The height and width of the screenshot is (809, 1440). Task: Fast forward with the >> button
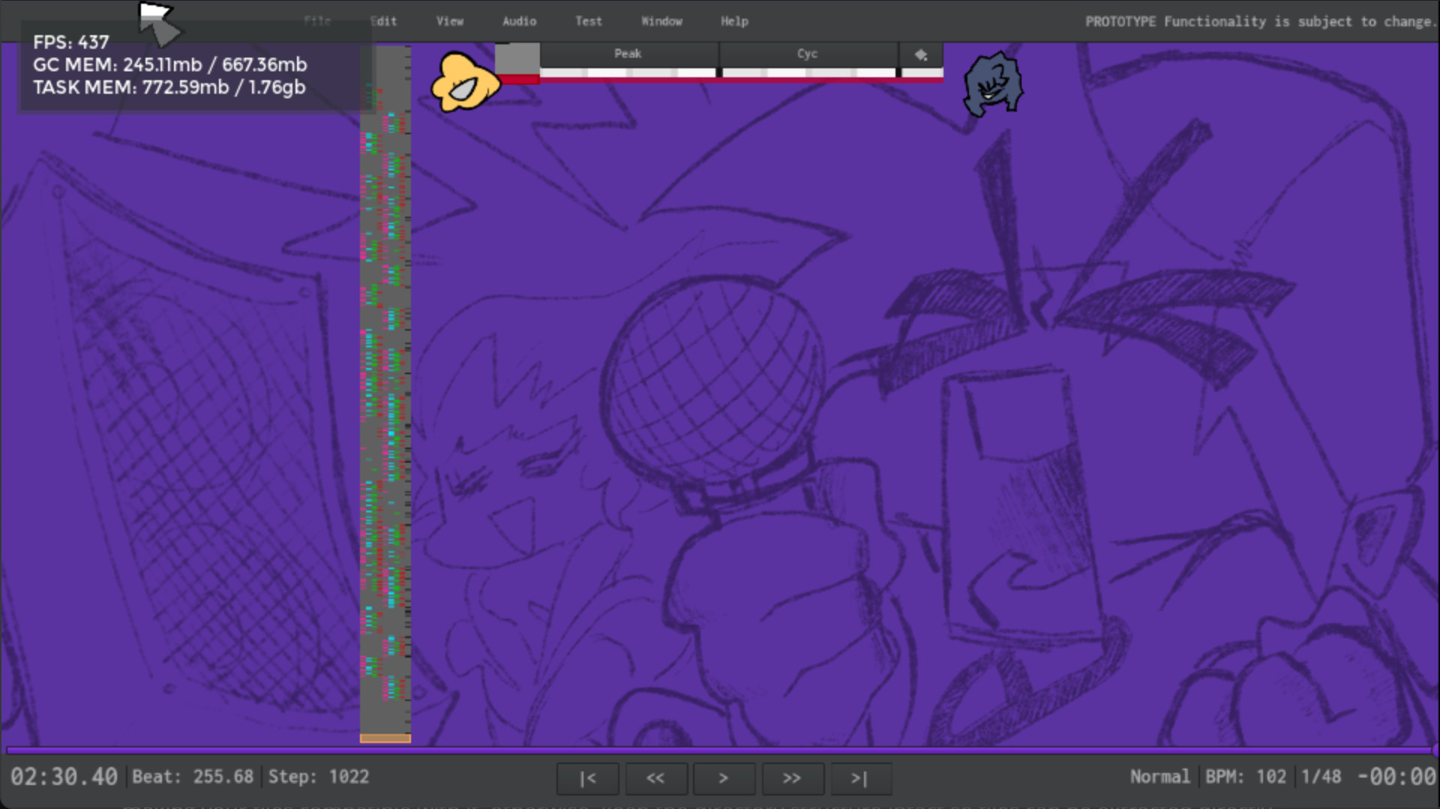pos(792,778)
